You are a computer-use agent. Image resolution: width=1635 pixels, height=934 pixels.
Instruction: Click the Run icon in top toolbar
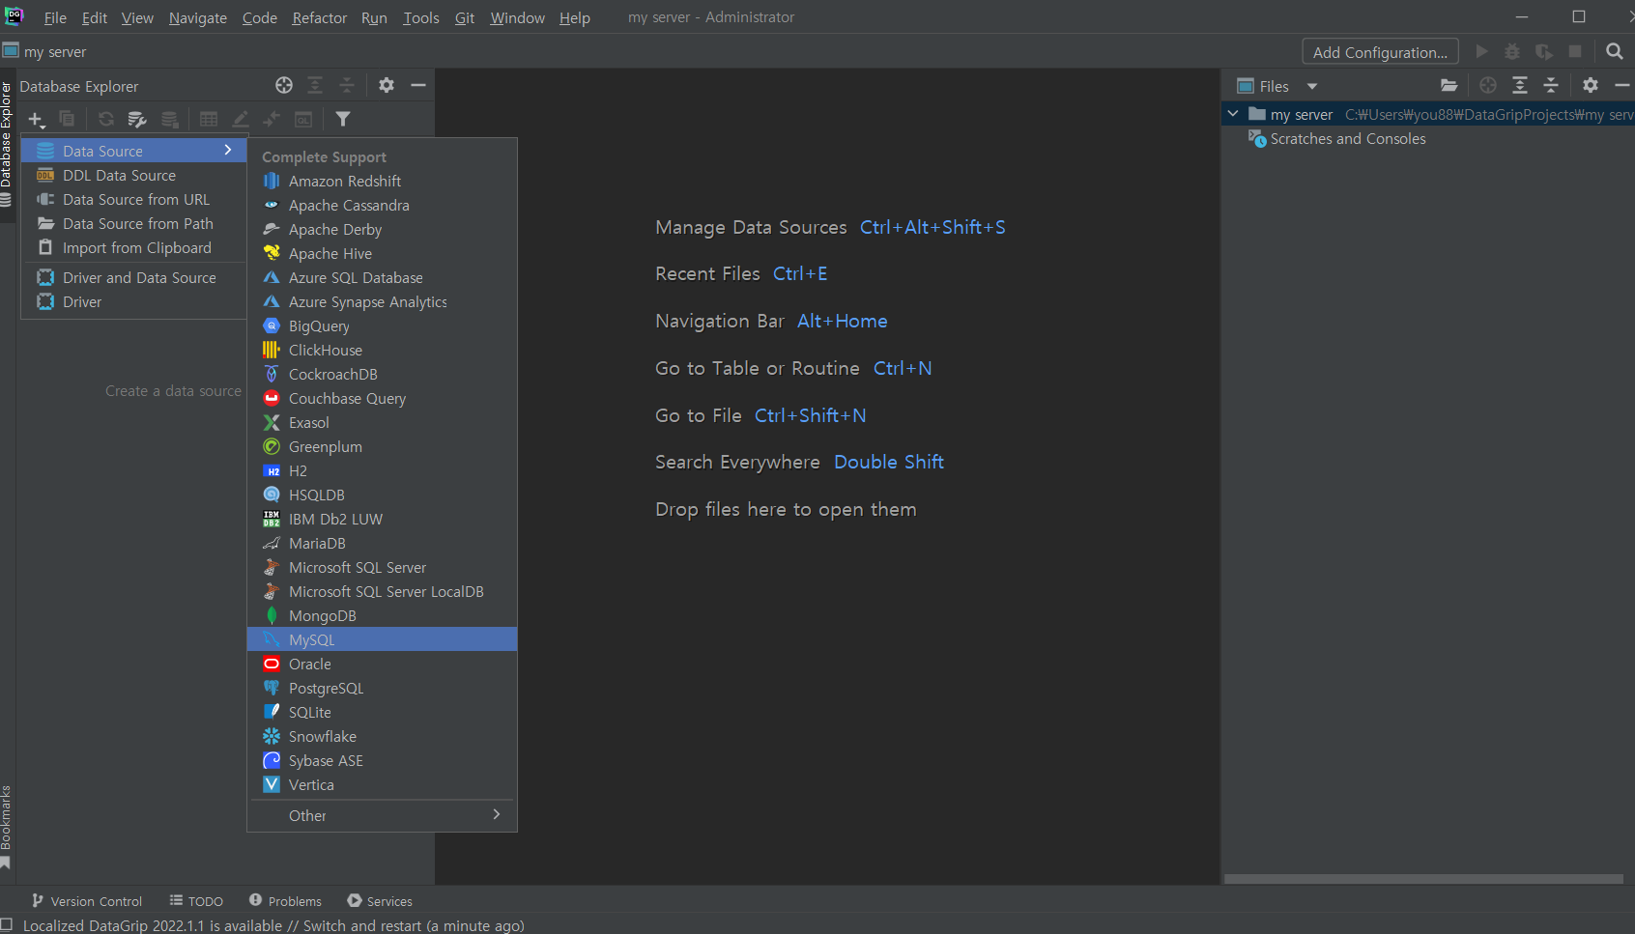(1481, 51)
